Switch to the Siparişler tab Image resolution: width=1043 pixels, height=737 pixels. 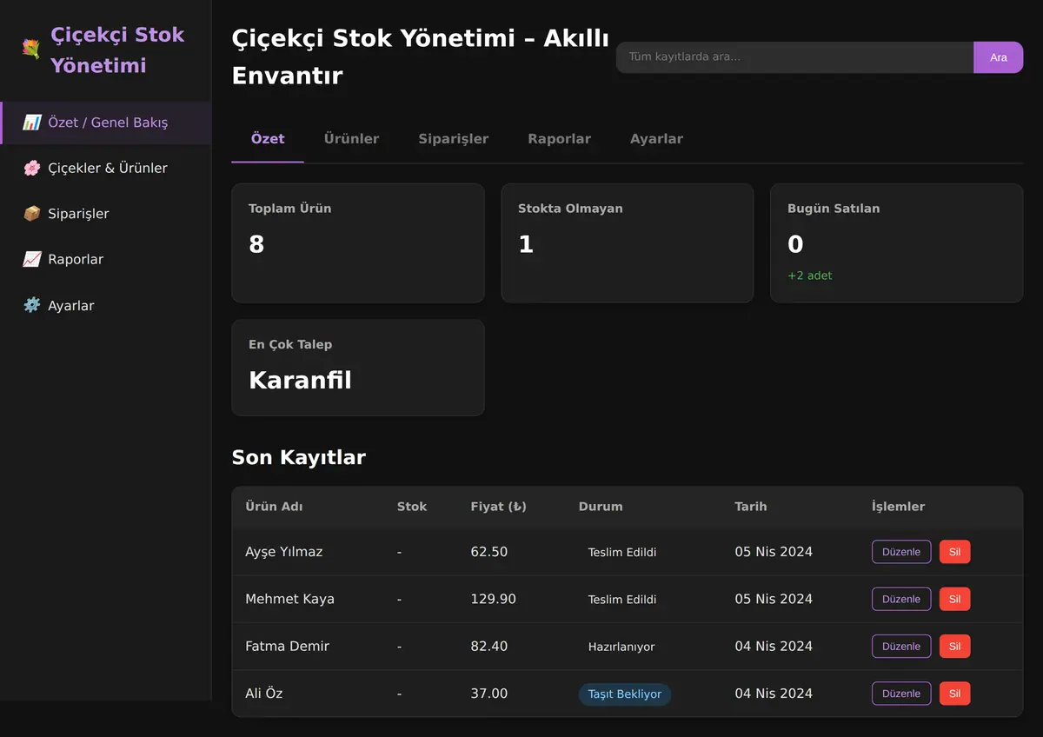(x=454, y=139)
